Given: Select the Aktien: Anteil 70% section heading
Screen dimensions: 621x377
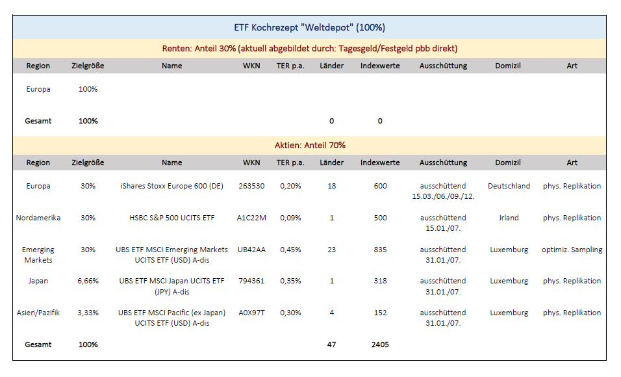Looking at the screenshot, I should click(310, 146).
